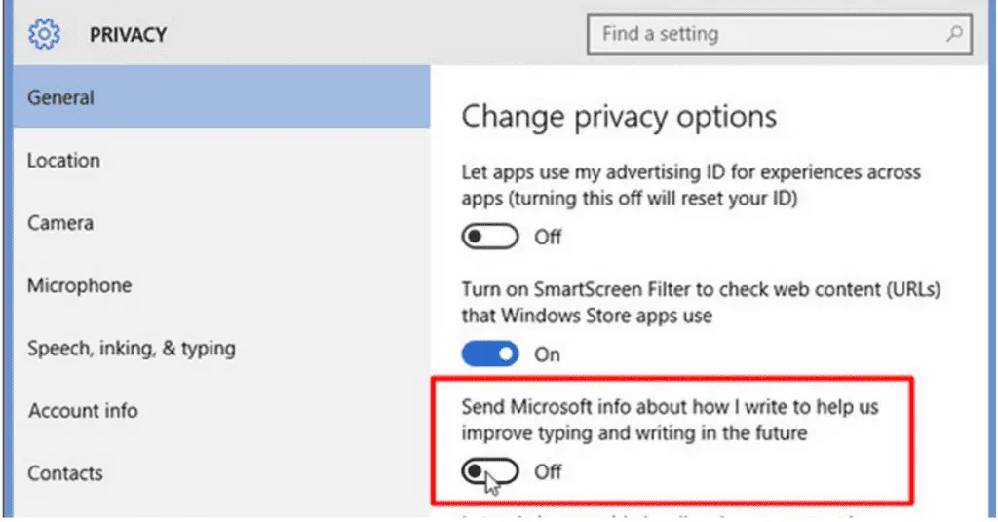Click the Change privacy options heading

tap(619, 117)
